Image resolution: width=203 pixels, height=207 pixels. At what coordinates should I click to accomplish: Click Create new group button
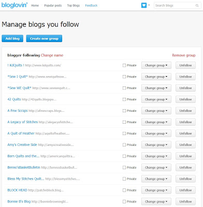tap(44, 38)
